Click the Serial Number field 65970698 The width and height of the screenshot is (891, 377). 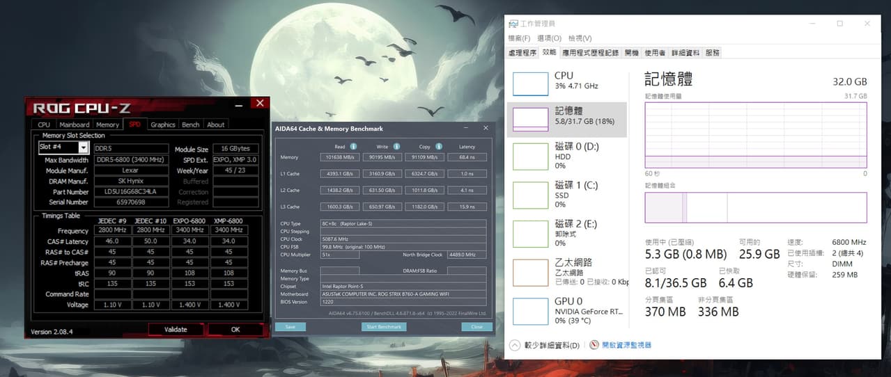131,202
